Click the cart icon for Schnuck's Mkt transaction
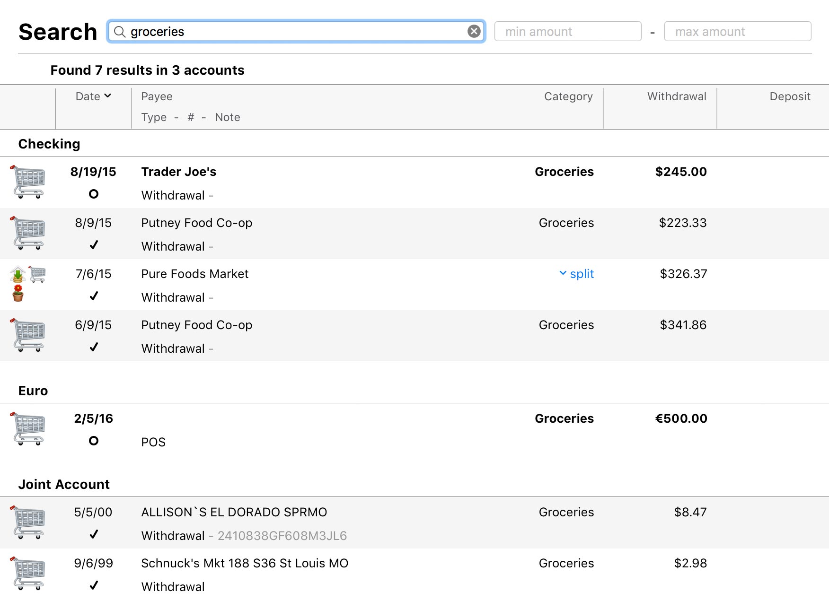 tap(28, 573)
